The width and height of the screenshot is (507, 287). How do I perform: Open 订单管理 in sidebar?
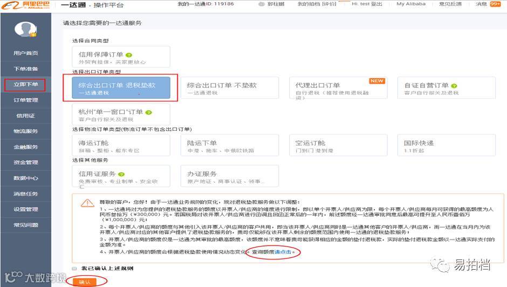click(x=26, y=100)
